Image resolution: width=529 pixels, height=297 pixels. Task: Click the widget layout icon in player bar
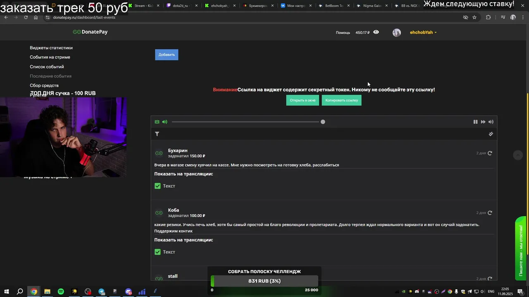[157, 122]
